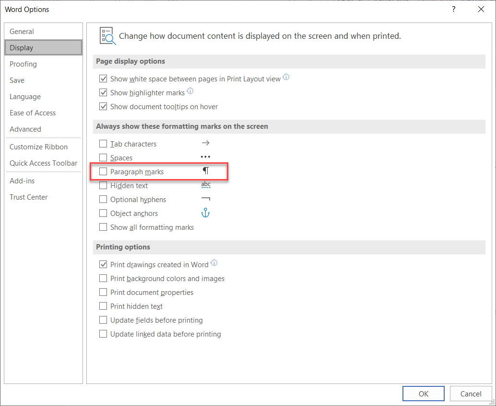Uncheck Show document tooltips on hover
496x406 pixels.
tap(103, 107)
